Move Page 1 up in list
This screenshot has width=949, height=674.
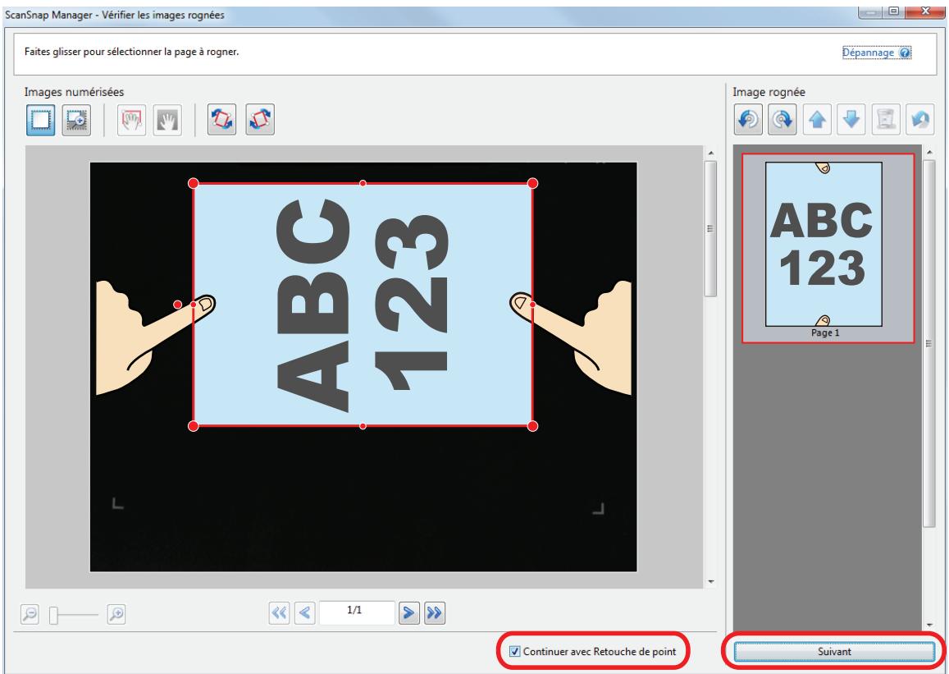[x=817, y=120]
